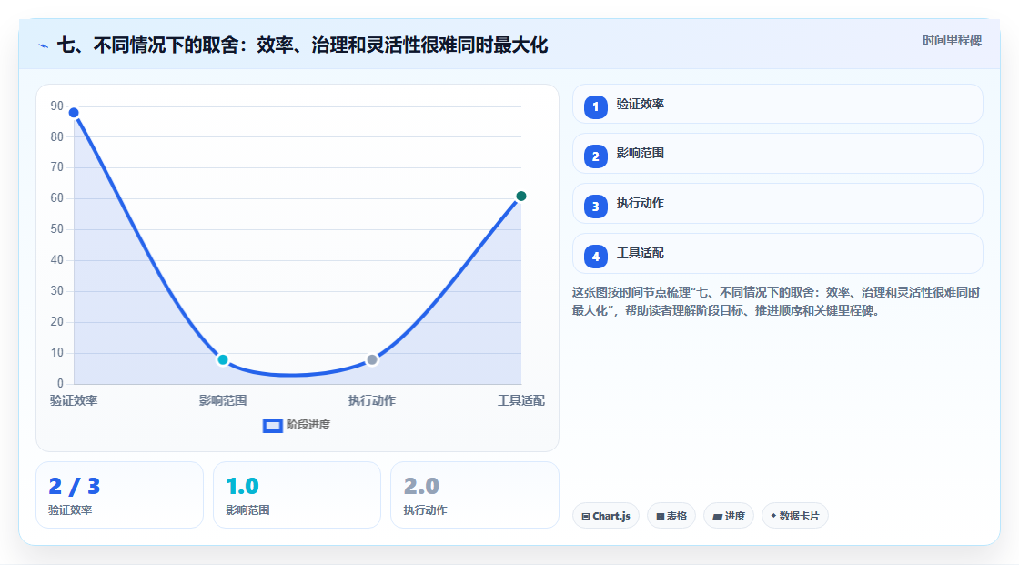This screenshot has height=565, width=1019.
Task: Toggle the 阶段进度 legend swatch
Action: (x=272, y=426)
